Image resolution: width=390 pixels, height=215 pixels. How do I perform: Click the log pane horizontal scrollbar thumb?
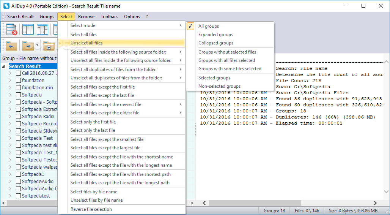255,203
